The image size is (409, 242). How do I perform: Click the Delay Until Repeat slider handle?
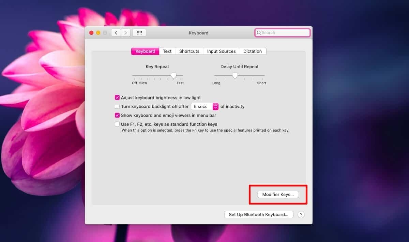(235, 76)
